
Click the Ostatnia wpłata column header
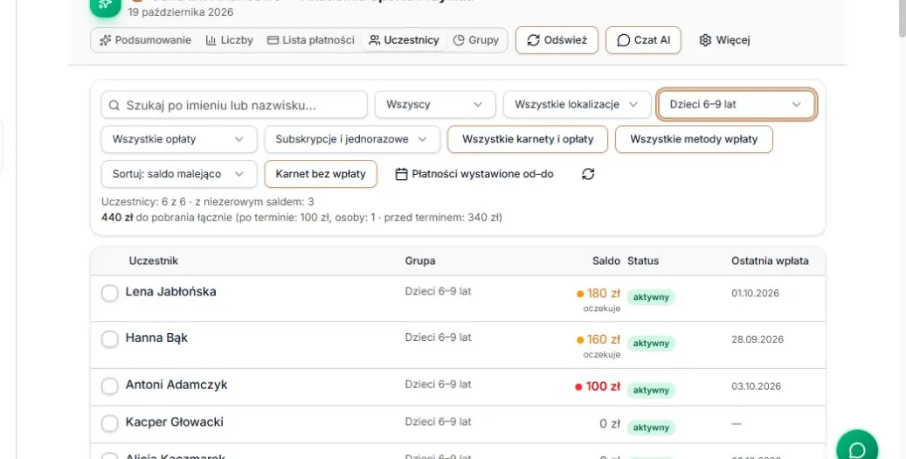point(770,261)
